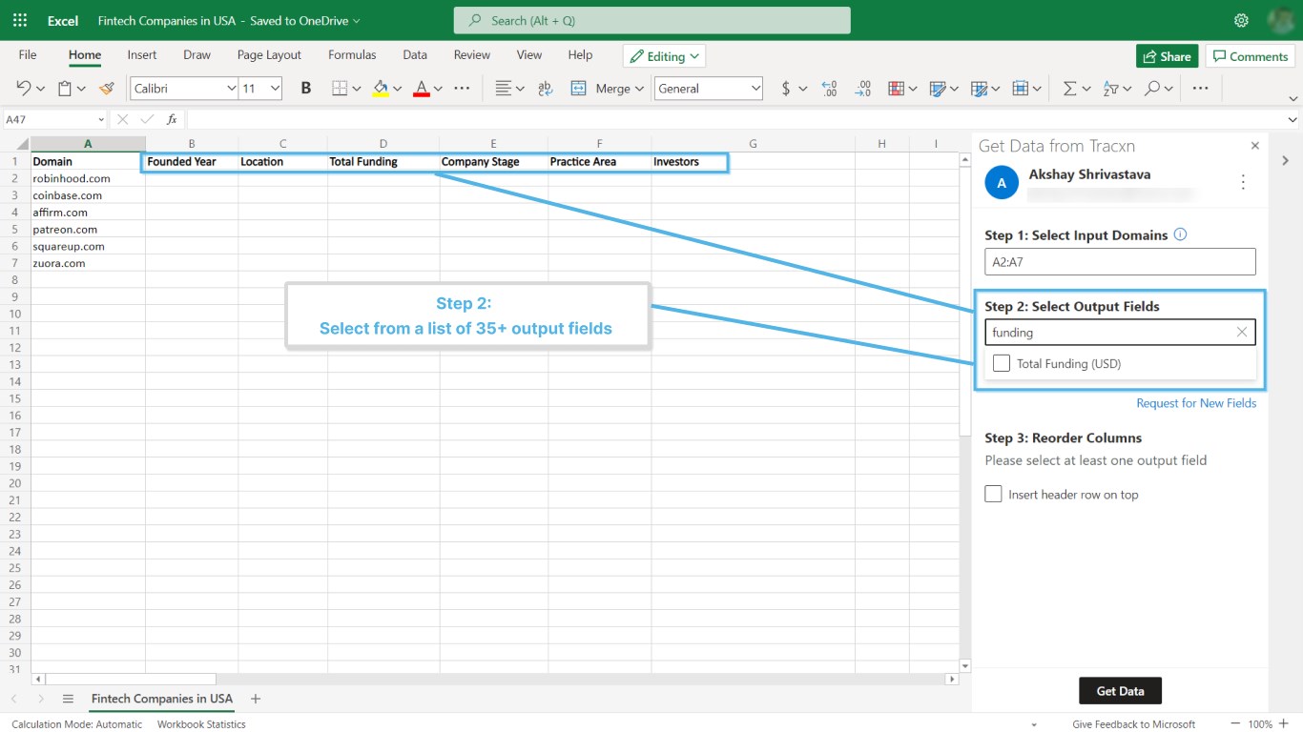1303x732 pixels.
Task: Click the text alignment icon
Action: click(504, 89)
